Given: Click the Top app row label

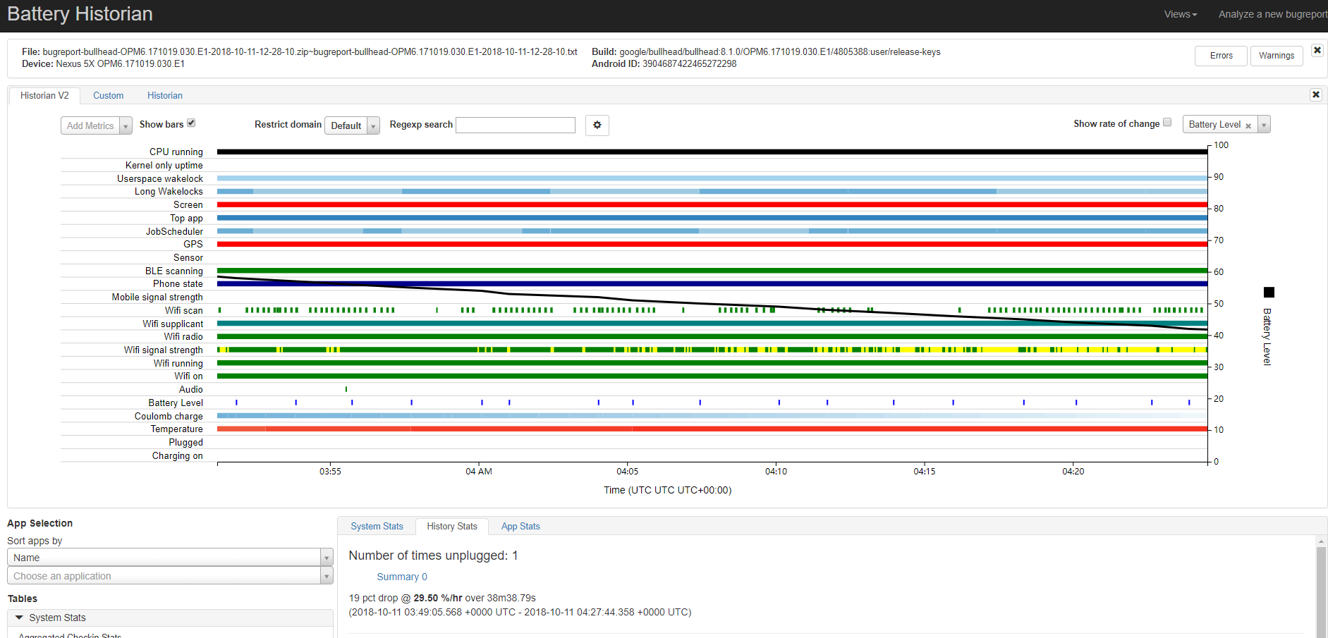Looking at the screenshot, I should [186, 218].
